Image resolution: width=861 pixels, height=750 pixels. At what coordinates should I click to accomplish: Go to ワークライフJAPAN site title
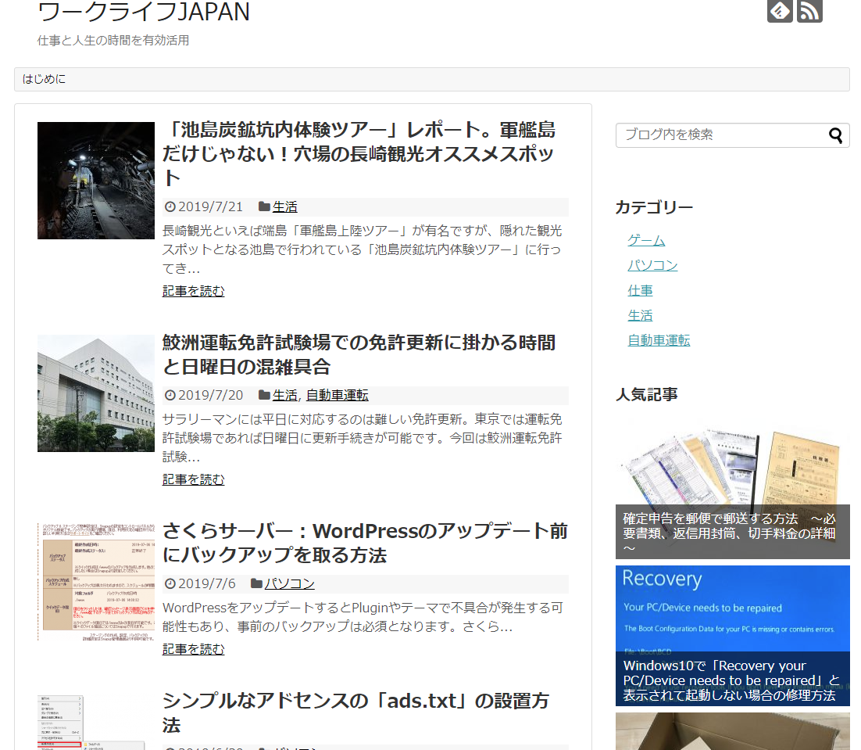pos(143,12)
